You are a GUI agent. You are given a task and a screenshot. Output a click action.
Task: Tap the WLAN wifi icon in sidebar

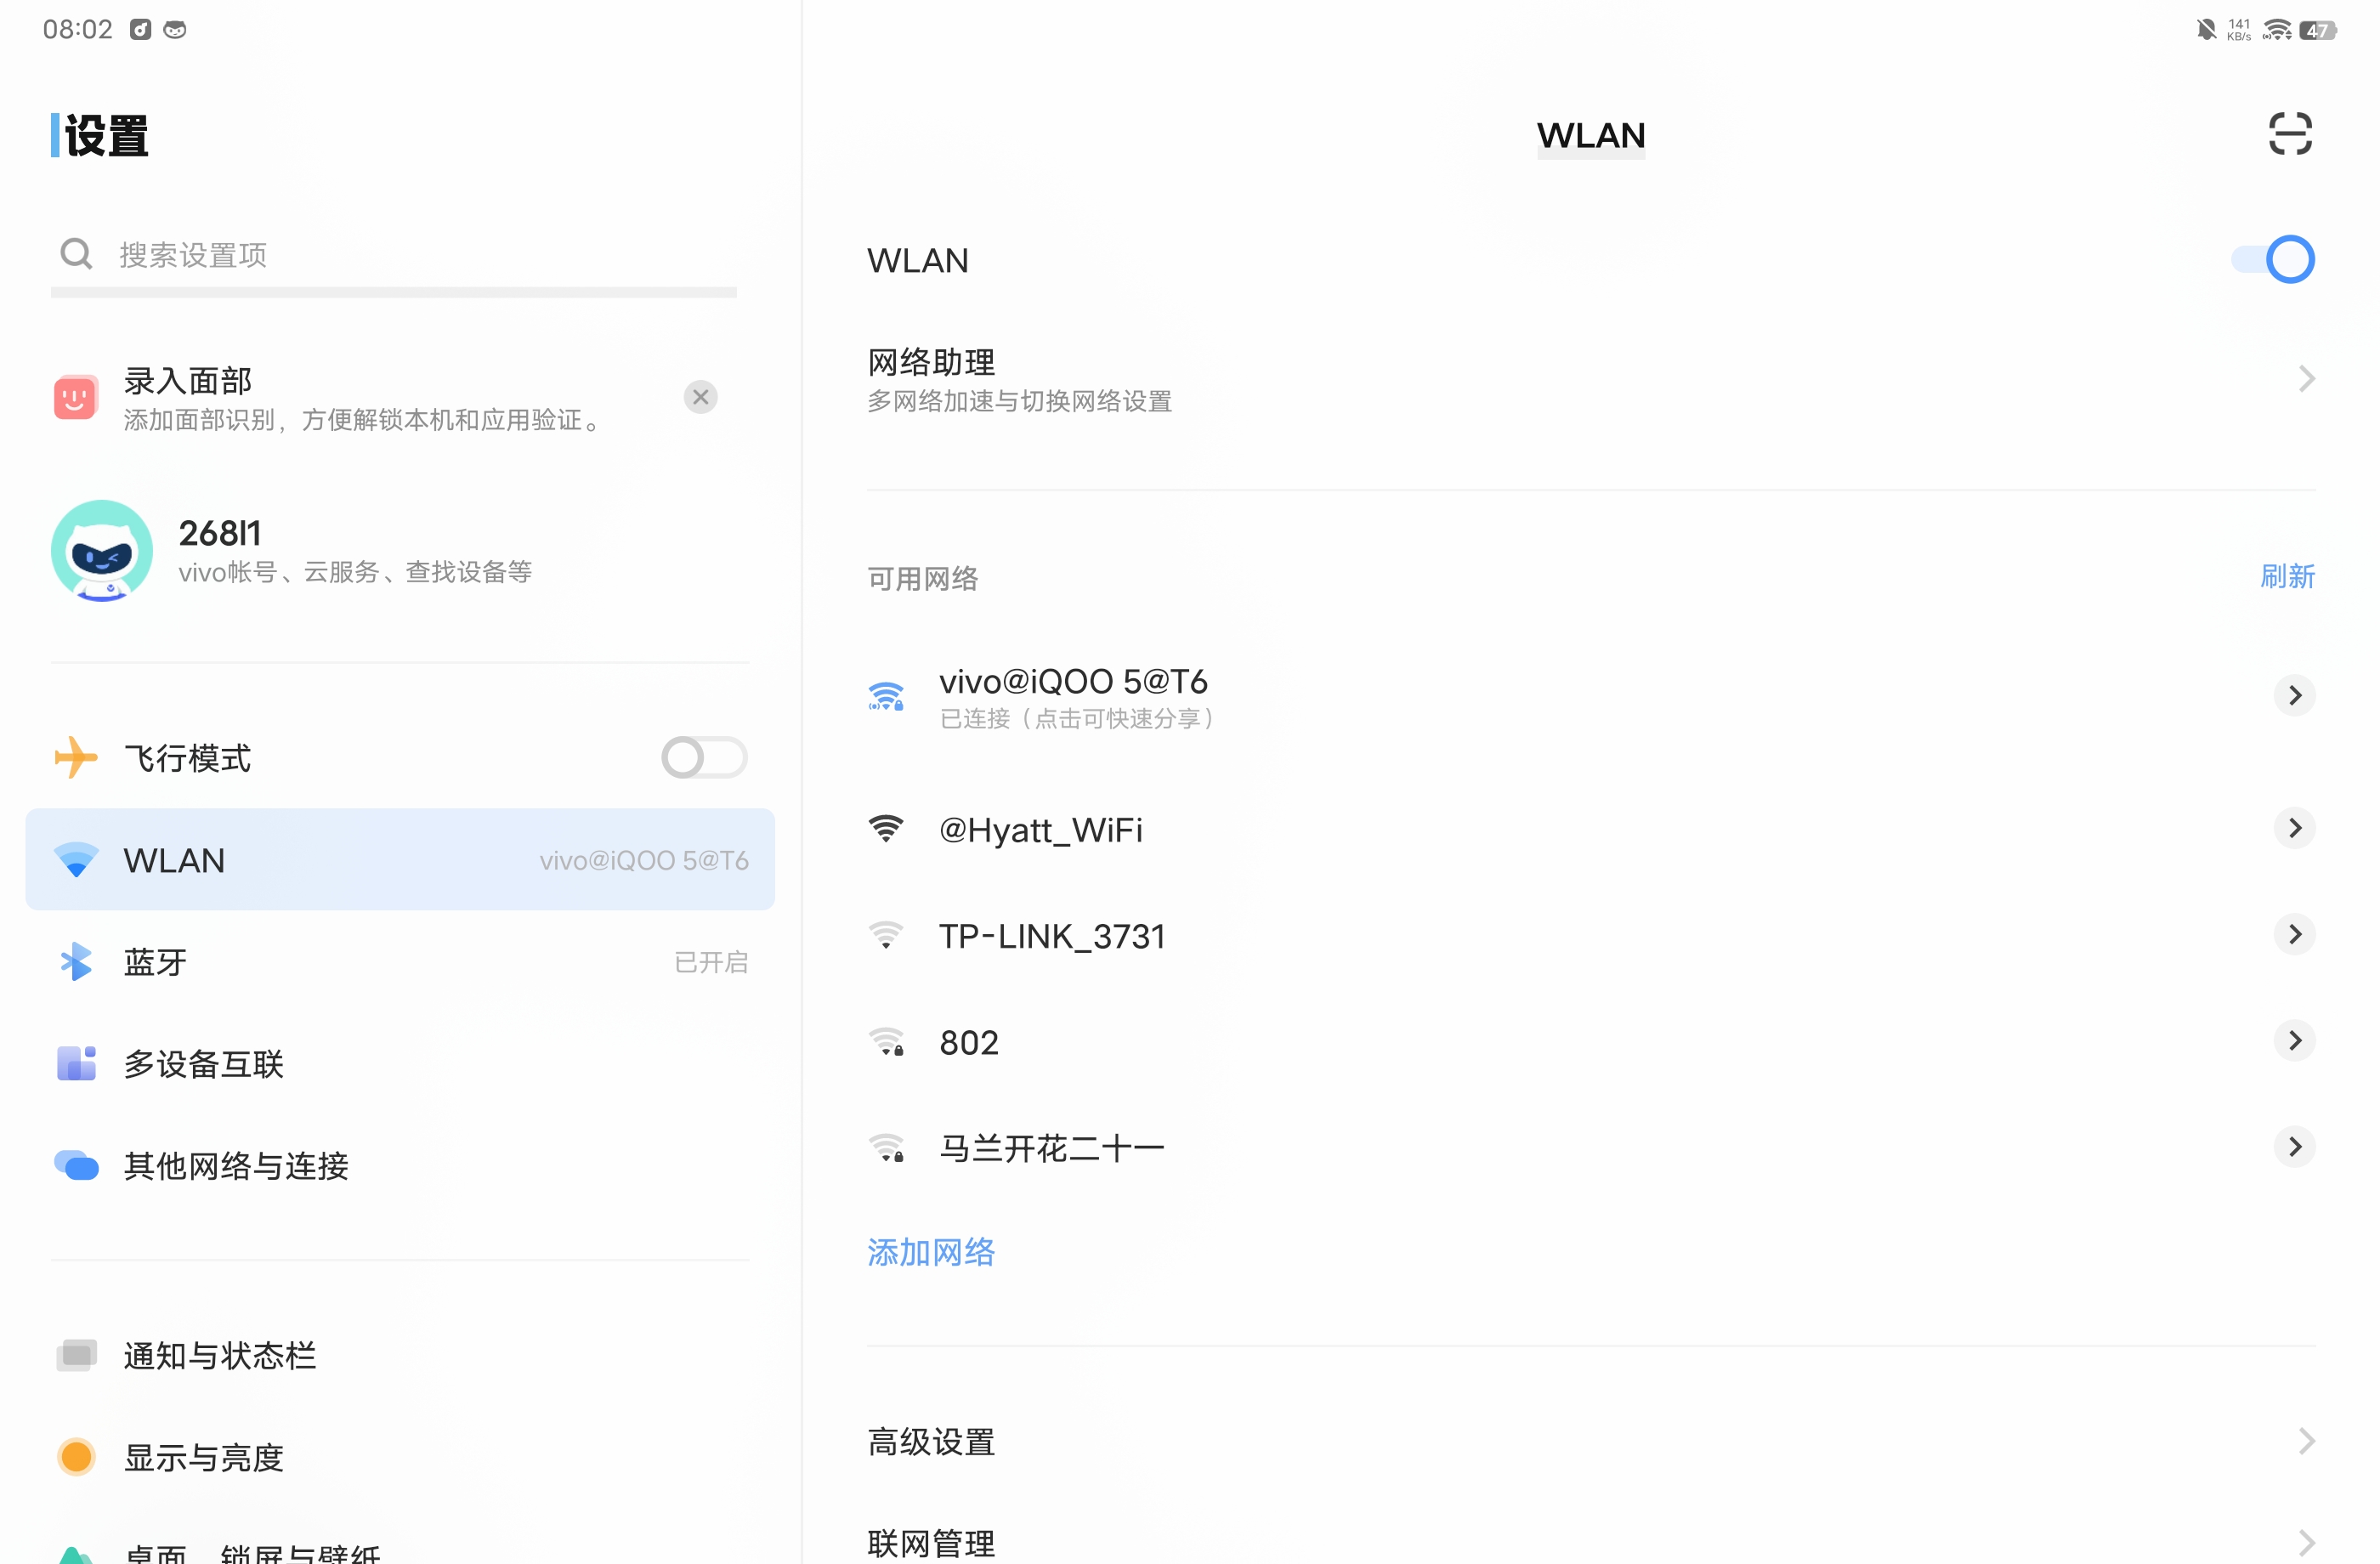(x=76, y=860)
